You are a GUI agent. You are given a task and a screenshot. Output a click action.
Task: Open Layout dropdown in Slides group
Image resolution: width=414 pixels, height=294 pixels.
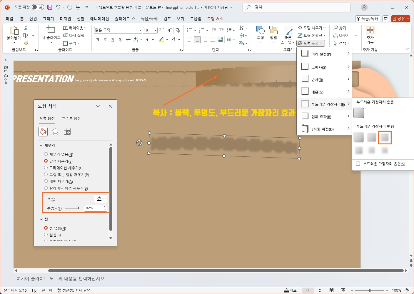75,28
